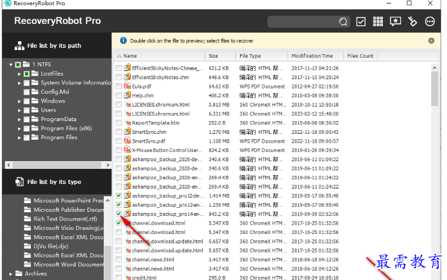The width and height of the screenshot is (447, 280).
Task: Check the box for Help.chm
Action: (118, 95)
